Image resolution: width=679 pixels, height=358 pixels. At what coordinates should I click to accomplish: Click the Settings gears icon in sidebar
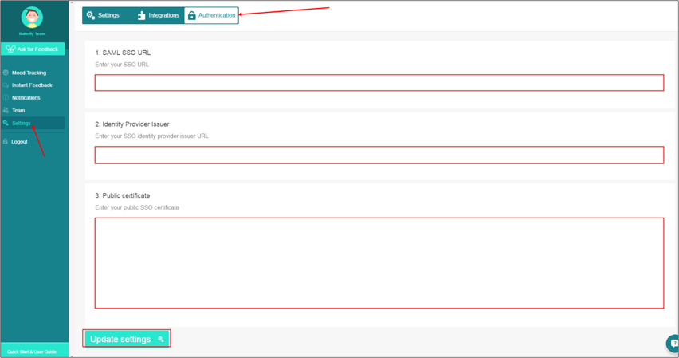pyautogui.click(x=6, y=124)
